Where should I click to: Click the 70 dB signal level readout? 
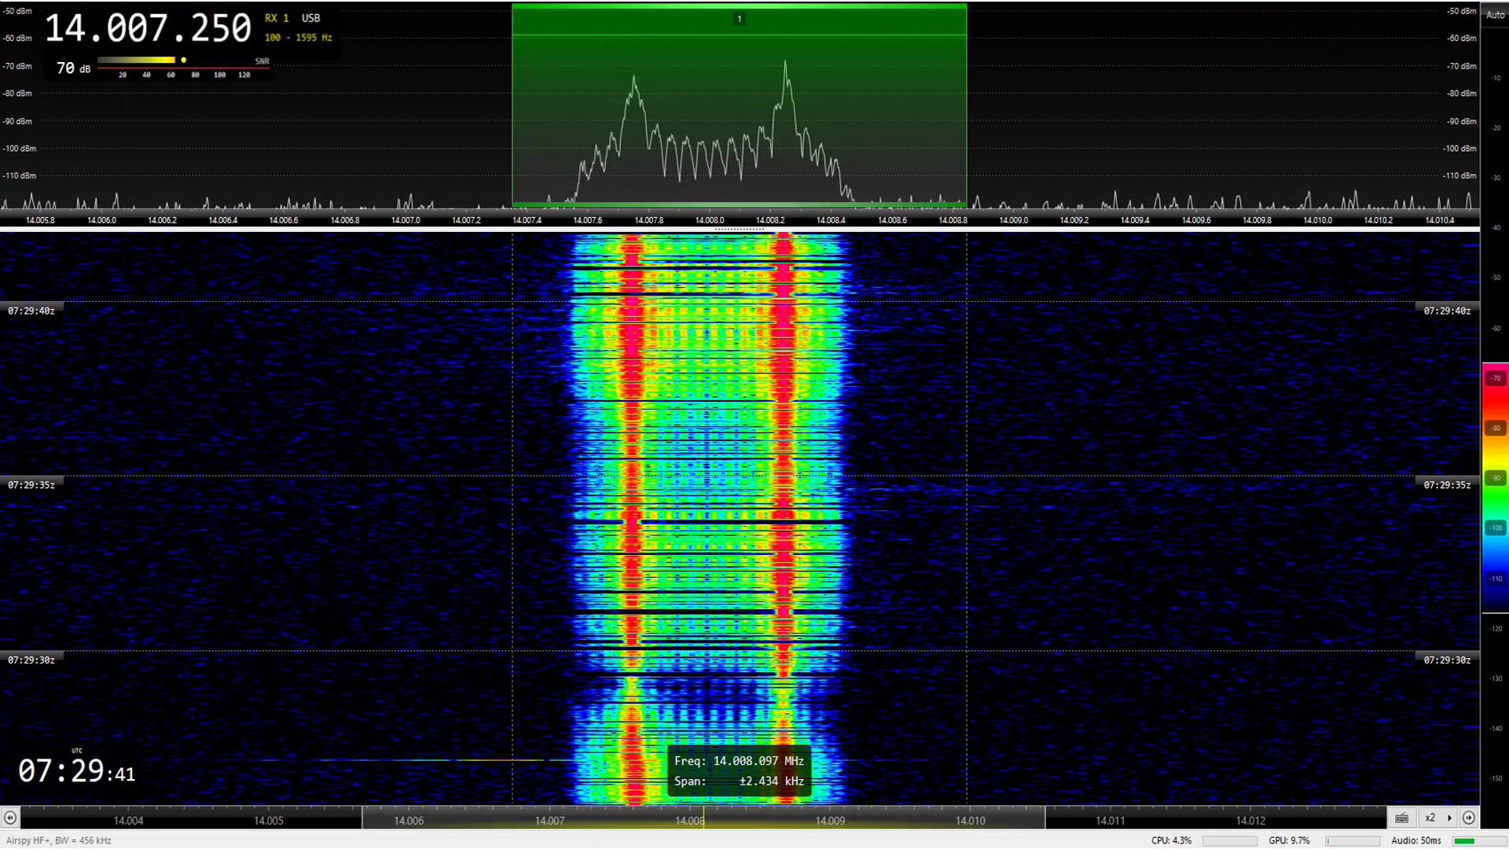73,68
